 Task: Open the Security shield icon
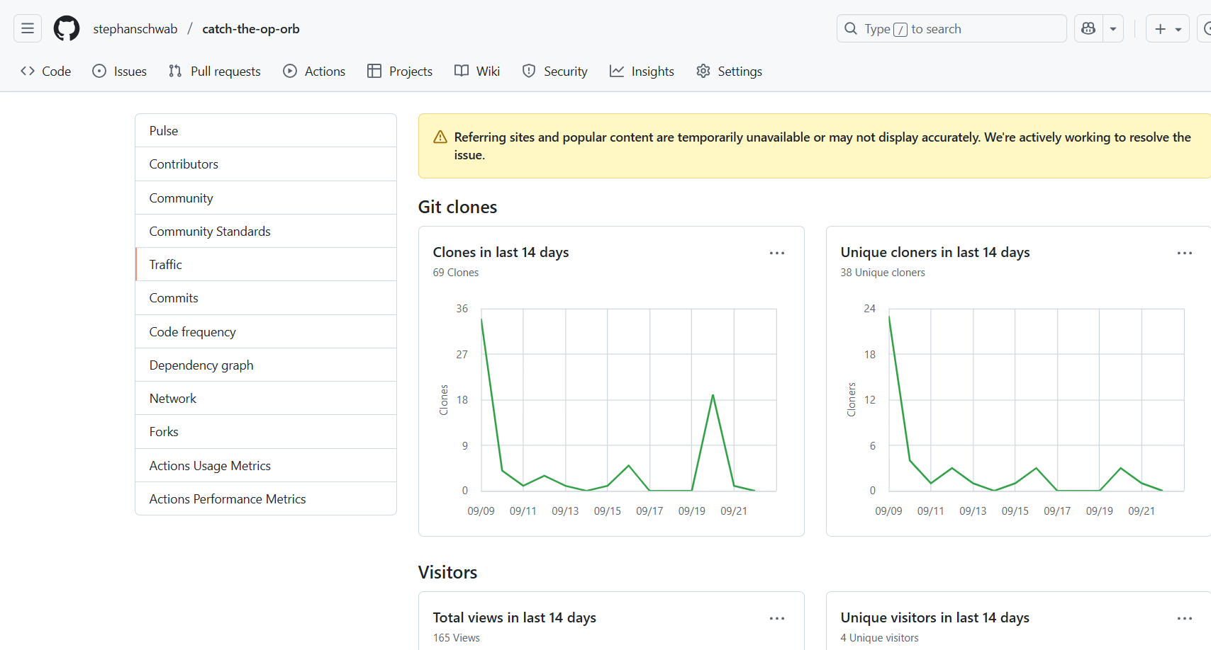click(x=529, y=72)
